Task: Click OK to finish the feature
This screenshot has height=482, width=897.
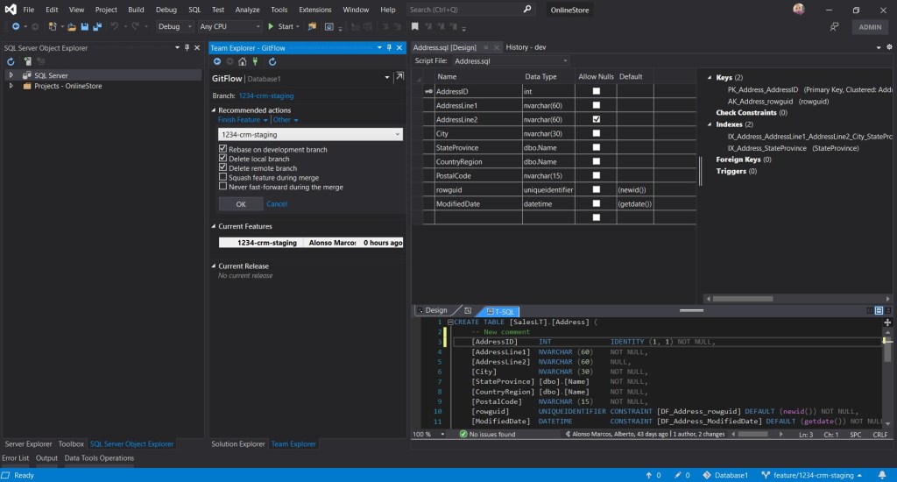Action: tap(240, 203)
